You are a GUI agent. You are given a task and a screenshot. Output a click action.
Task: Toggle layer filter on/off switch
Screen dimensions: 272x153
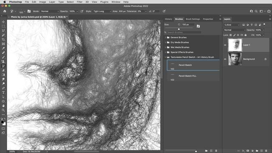point(264,25)
